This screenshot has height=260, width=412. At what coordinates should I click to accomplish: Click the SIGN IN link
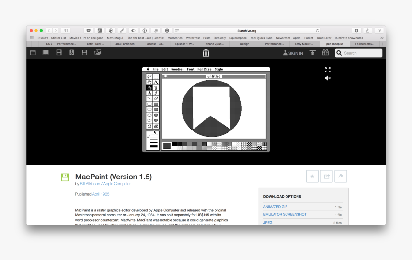(293, 53)
